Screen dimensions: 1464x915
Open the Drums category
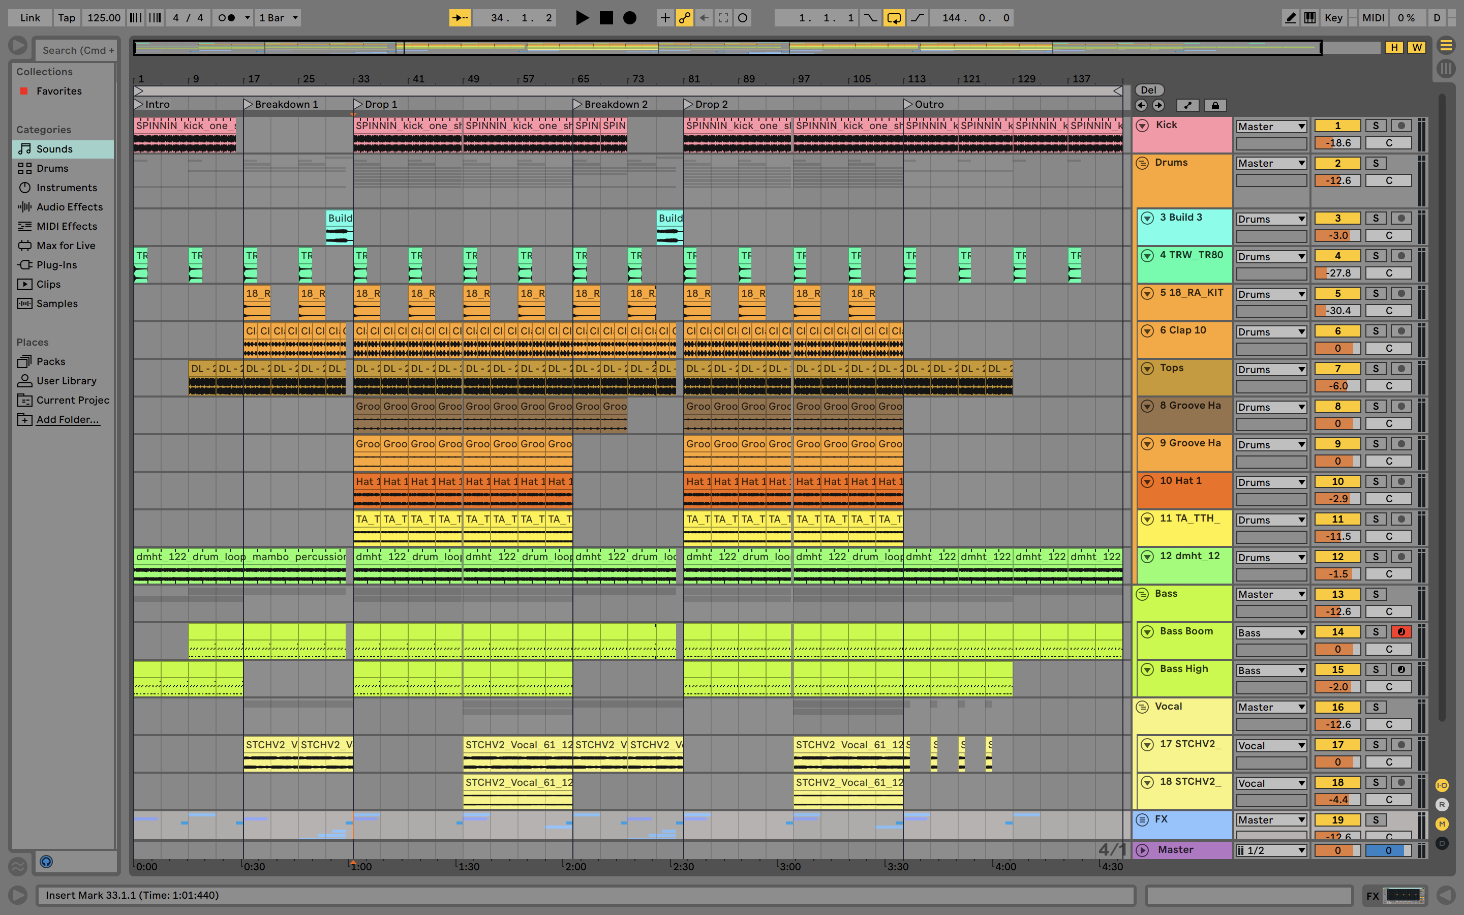click(x=52, y=168)
